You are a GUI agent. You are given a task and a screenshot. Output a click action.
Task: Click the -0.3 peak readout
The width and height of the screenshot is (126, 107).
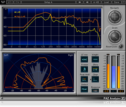click(106, 91)
